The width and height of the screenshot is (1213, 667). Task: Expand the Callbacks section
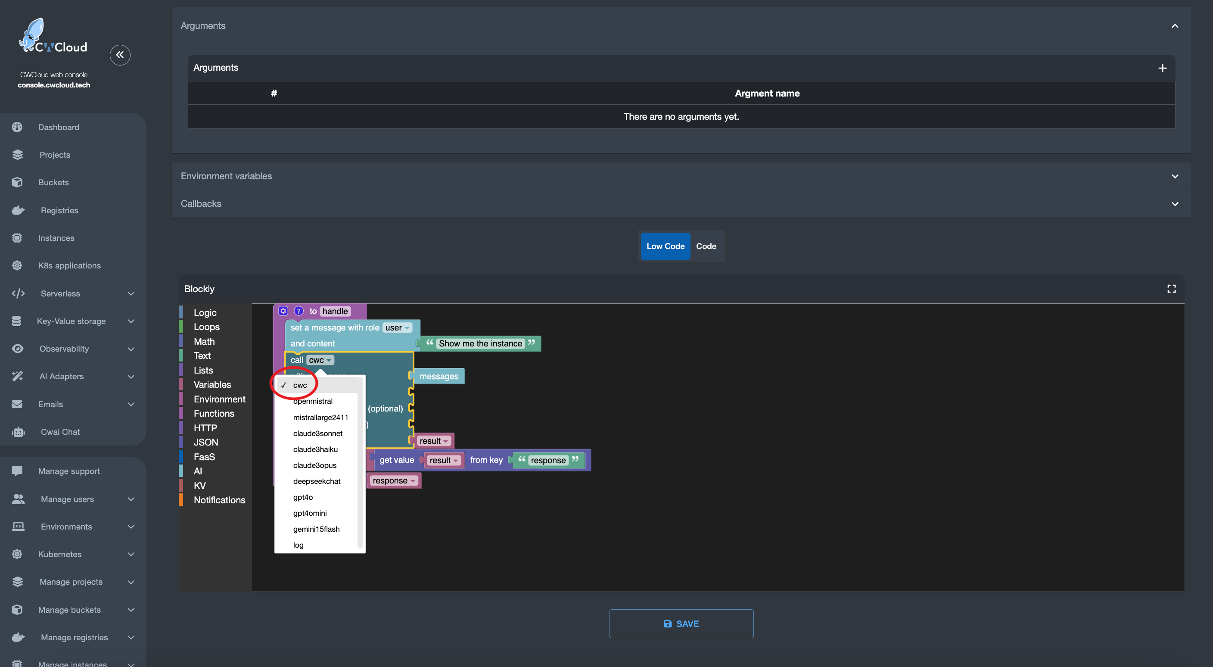1174,204
